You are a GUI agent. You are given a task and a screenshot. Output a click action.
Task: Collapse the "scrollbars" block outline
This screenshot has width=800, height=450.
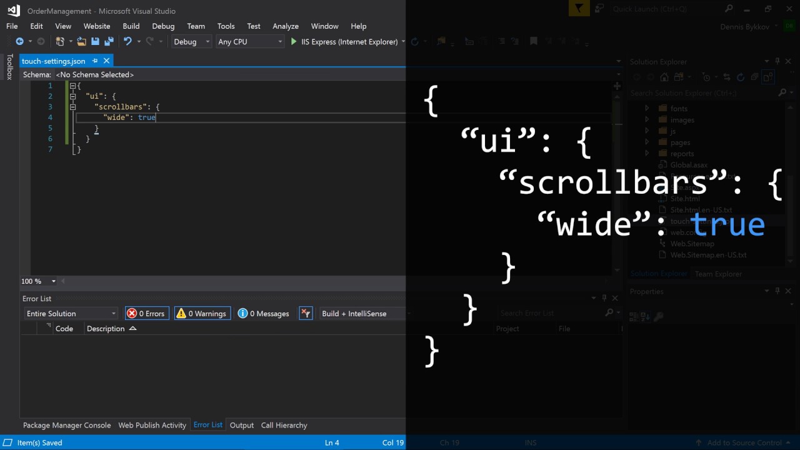[72, 107]
